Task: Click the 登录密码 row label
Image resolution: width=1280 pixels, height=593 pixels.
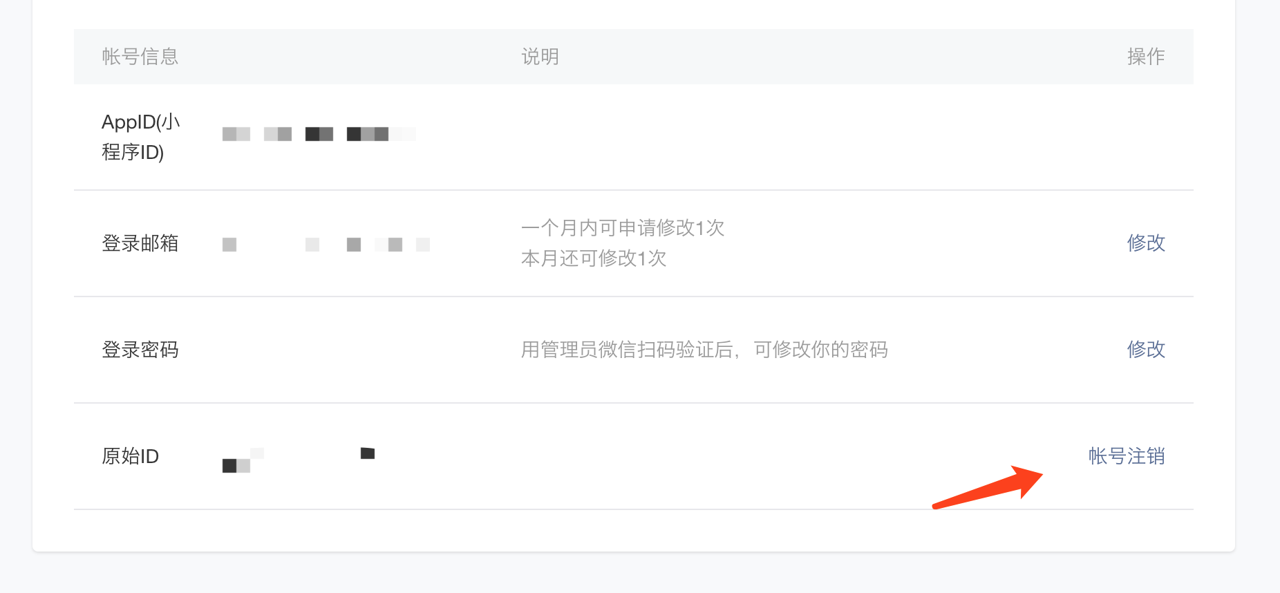Action: pyautogui.click(x=140, y=350)
